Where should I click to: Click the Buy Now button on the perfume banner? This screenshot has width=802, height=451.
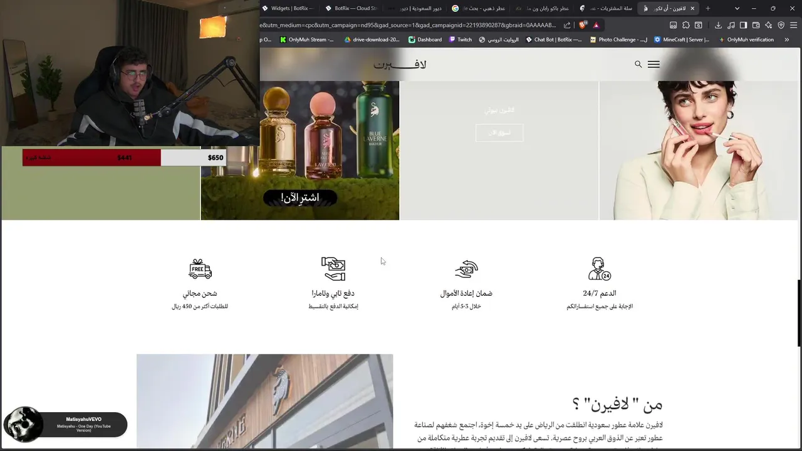point(299,198)
